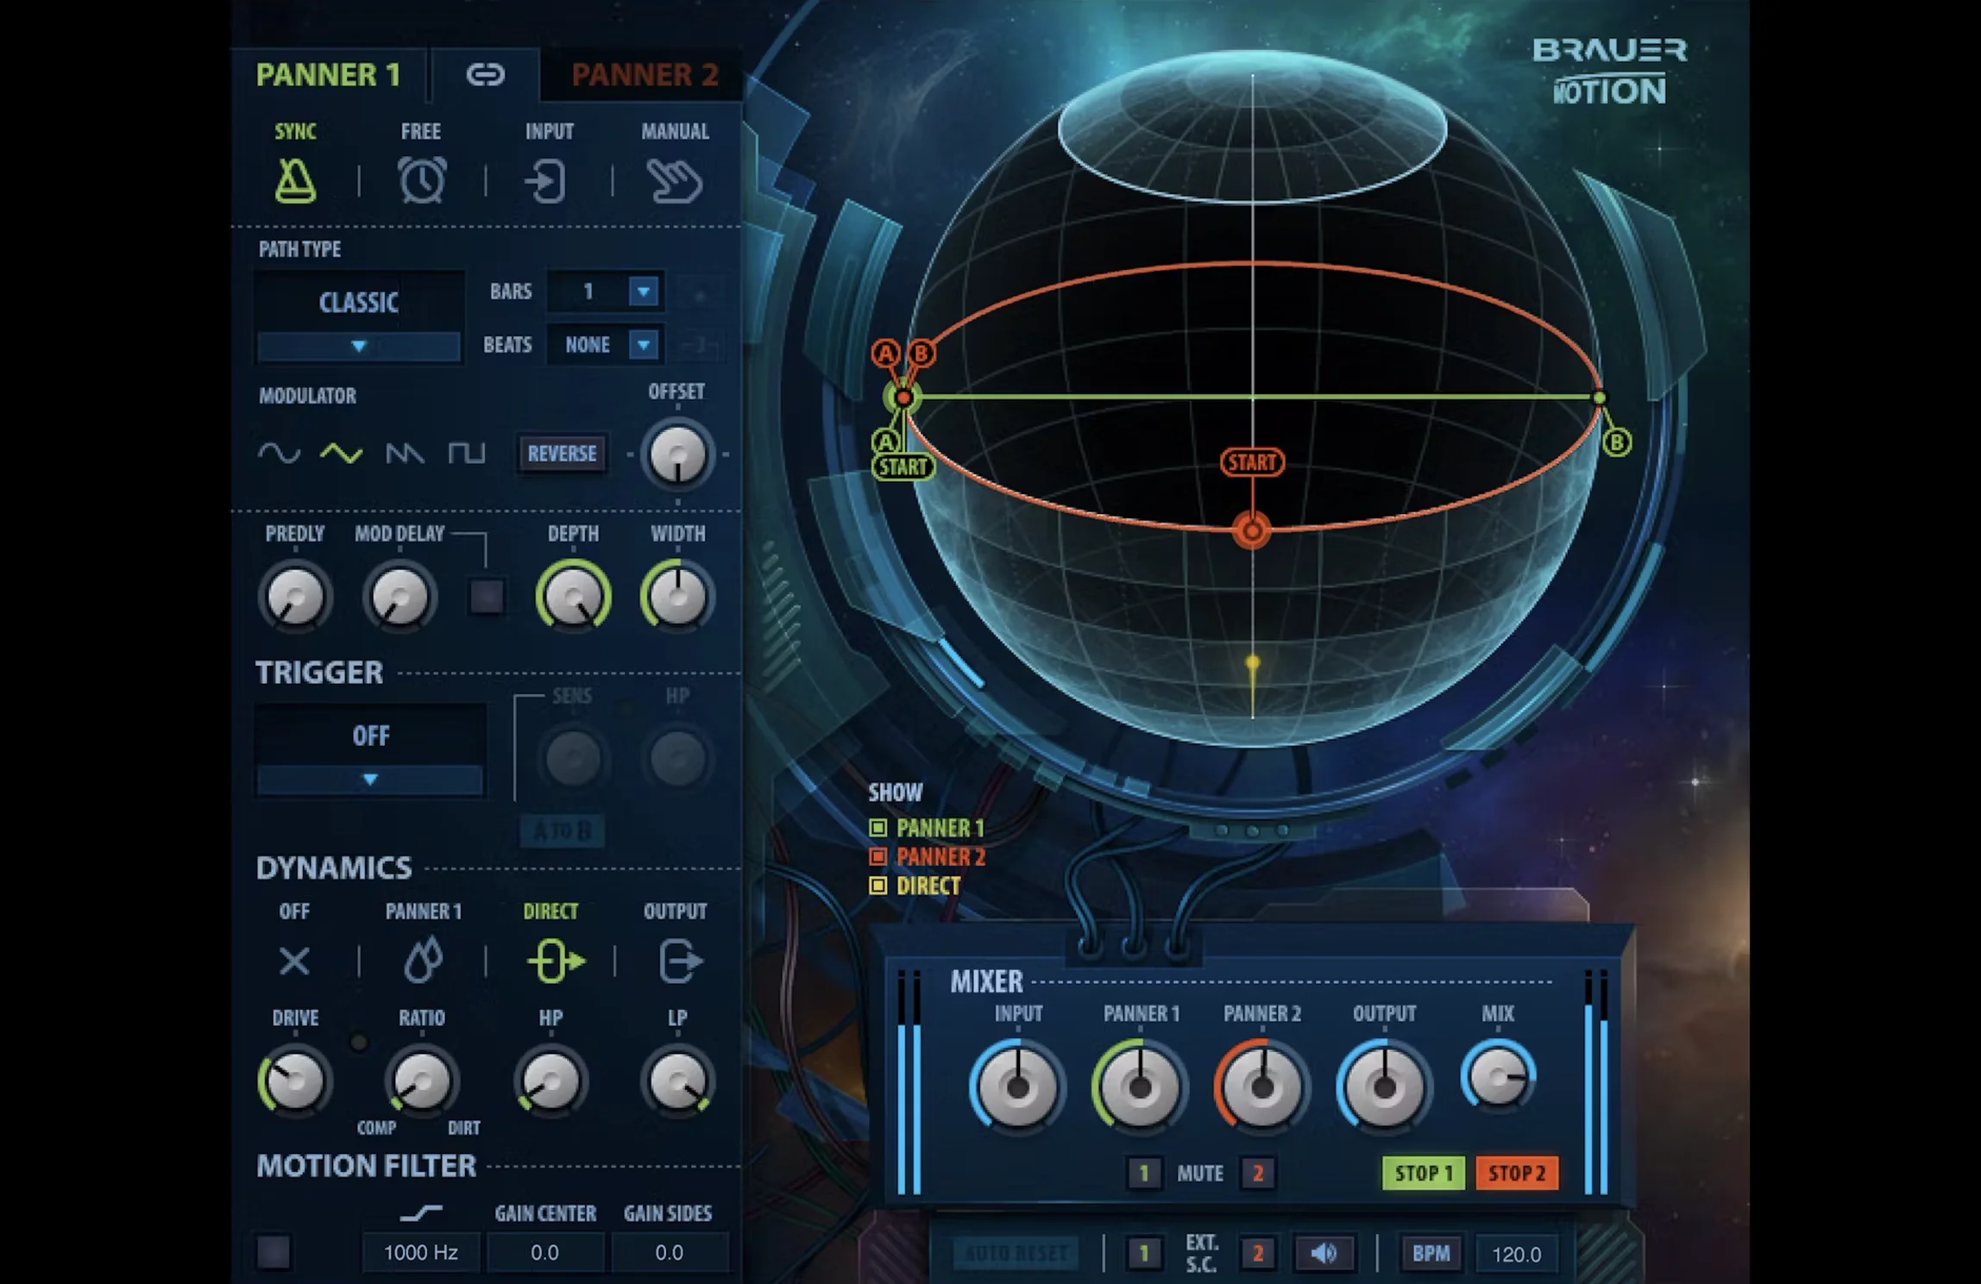Click the Gain Sides value field

pyautogui.click(x=670, y=1252)
